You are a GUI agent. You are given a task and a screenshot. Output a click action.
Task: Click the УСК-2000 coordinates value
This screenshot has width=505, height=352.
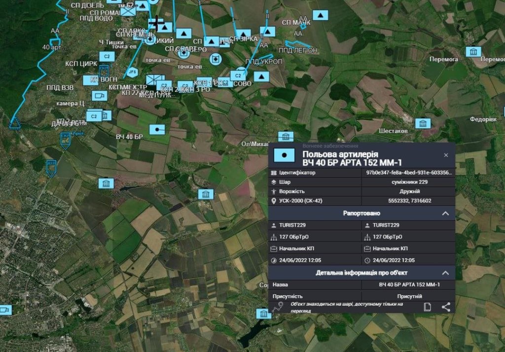coord(408,201)
